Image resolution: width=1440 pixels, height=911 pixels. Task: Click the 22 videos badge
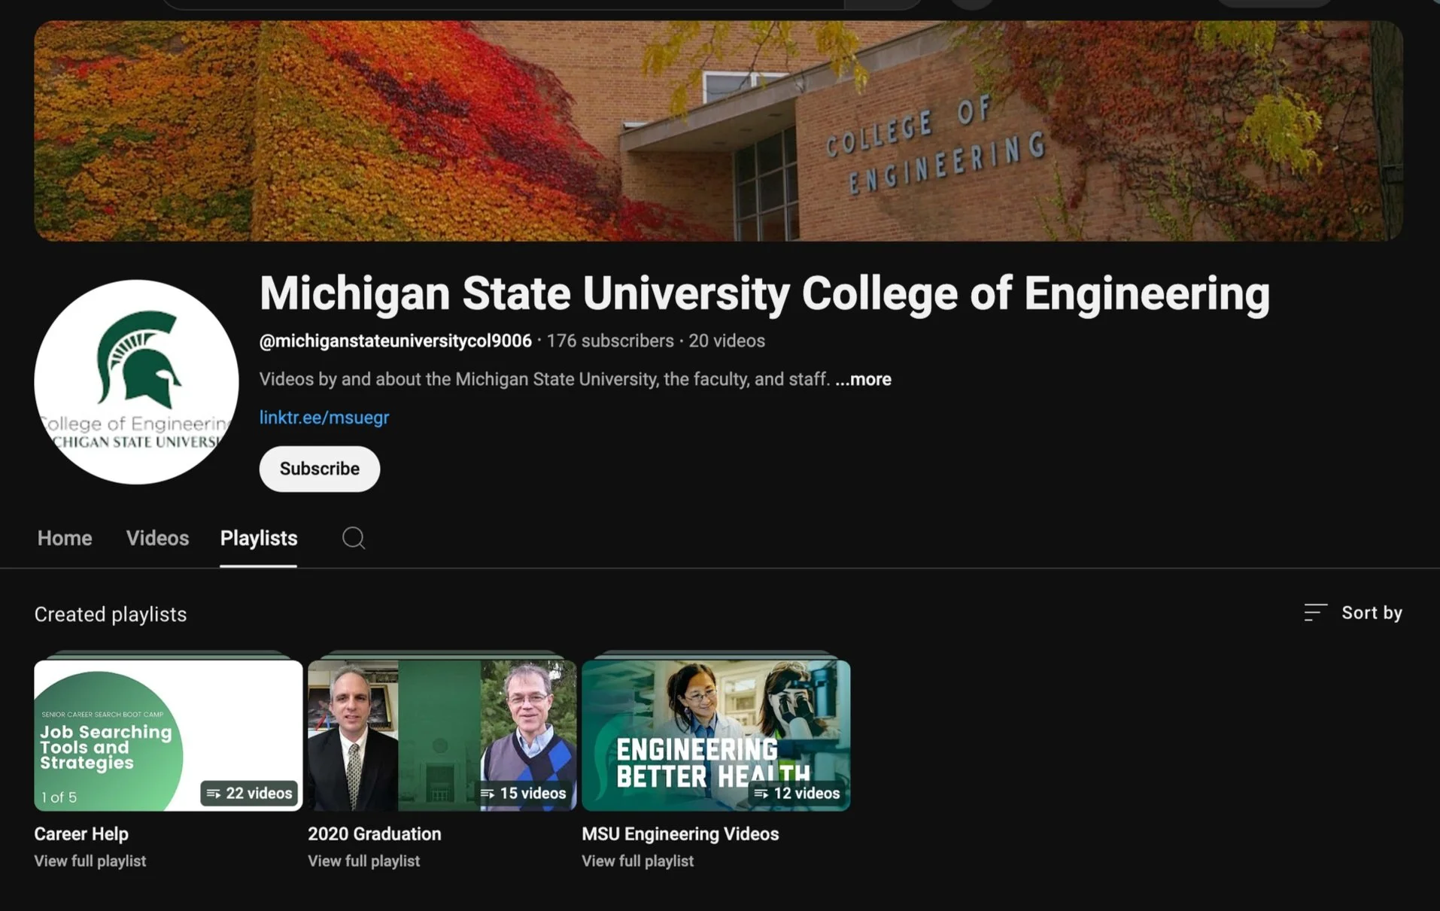tap(249, 793)
